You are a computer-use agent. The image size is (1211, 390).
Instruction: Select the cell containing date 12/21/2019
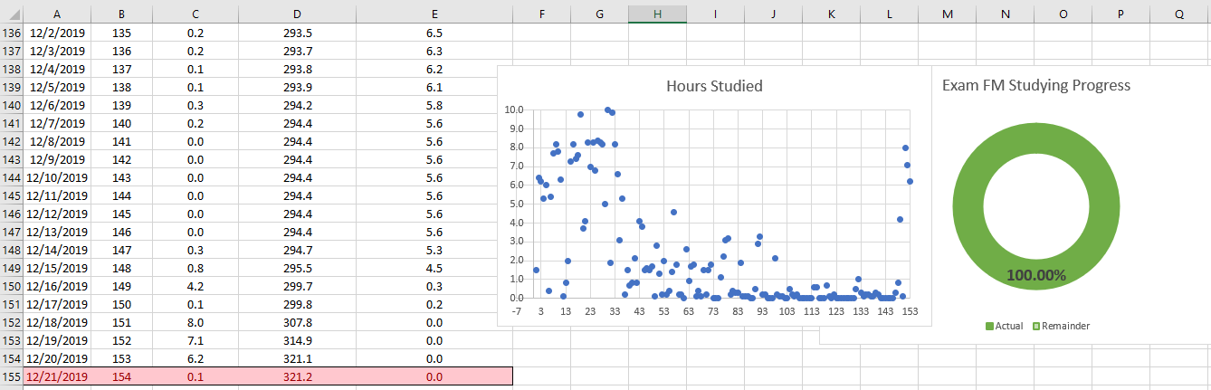click(57, 376)
